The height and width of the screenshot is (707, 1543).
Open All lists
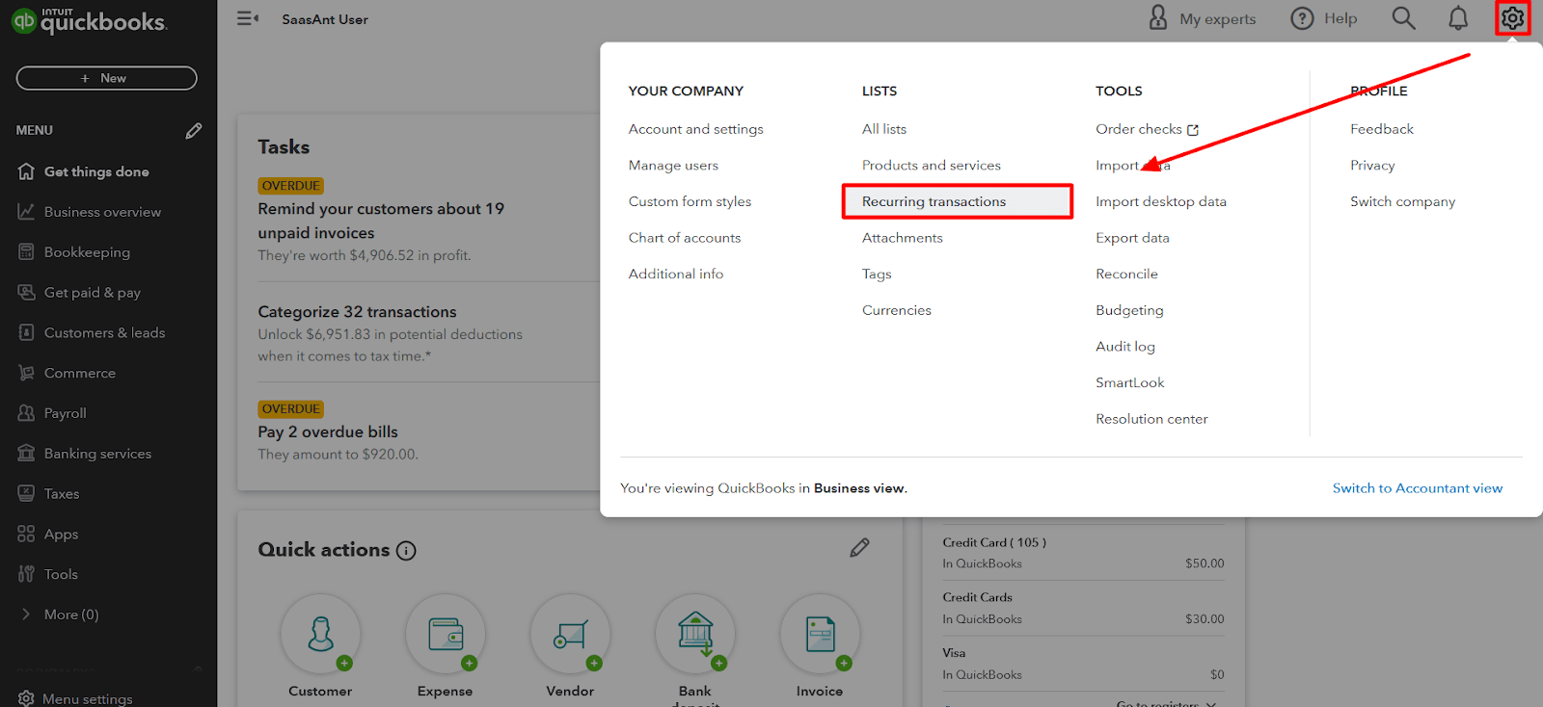[x=884, y=129]
